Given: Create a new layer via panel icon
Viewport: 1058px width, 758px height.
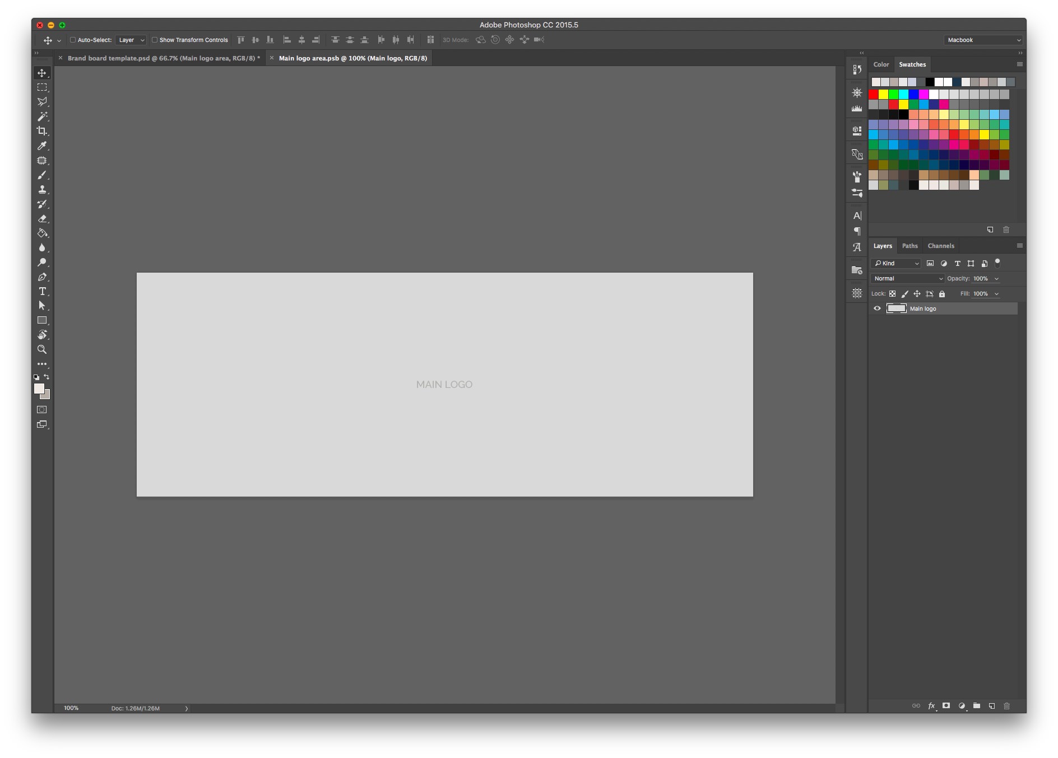Looking at the screenshot, I should click(991, 706).
